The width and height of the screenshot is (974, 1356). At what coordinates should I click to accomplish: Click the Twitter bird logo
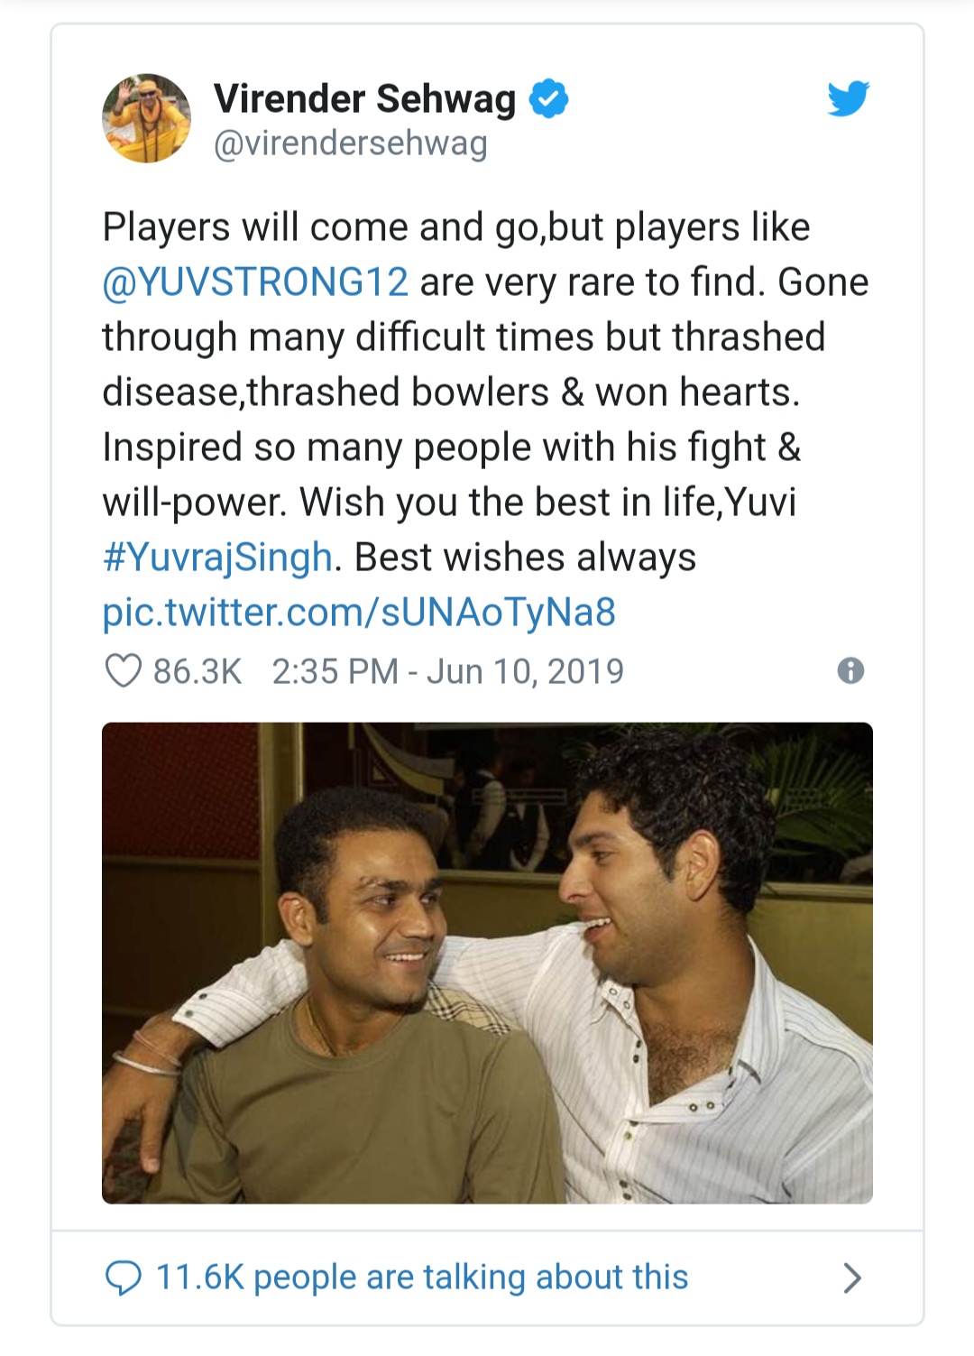click(x=848, y=99)
